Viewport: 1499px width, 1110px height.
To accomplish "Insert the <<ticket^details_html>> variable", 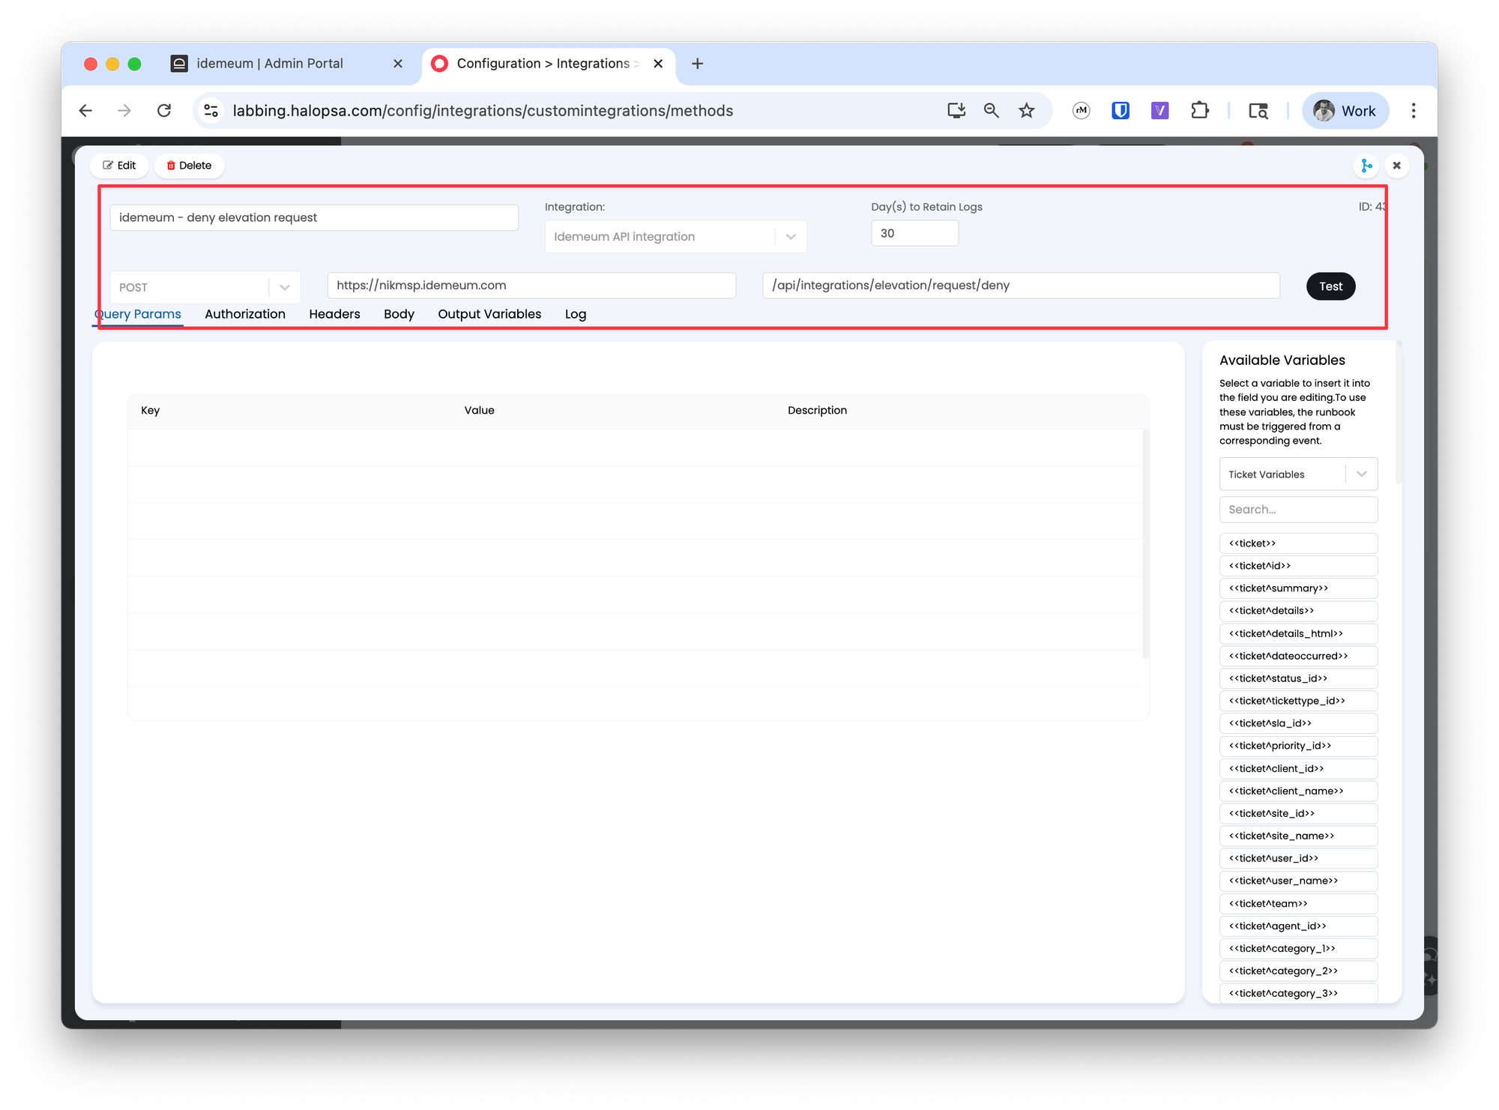I will pos(1298,633).
